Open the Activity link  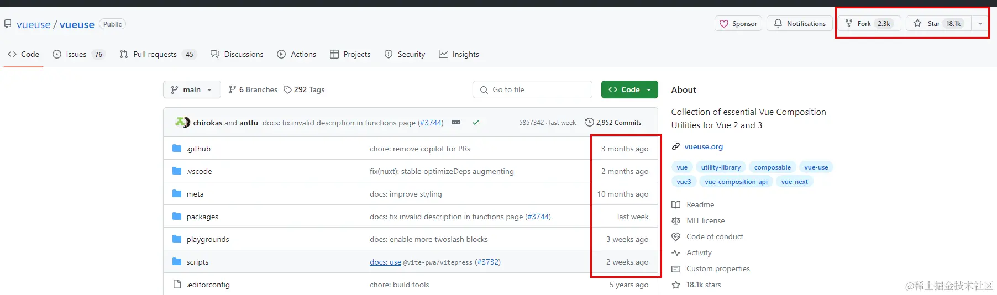(691, 252)
